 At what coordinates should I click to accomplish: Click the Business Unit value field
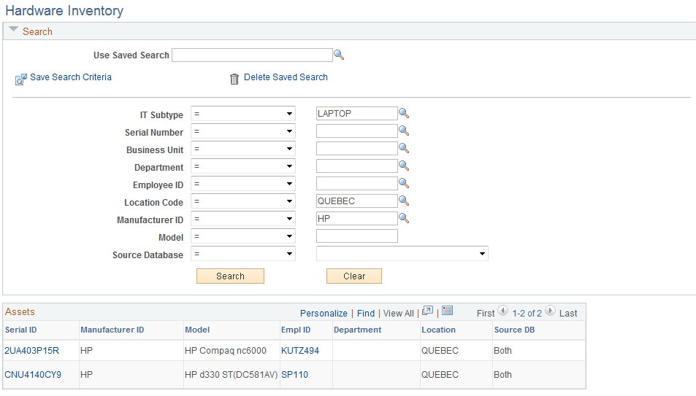point(357,148)
